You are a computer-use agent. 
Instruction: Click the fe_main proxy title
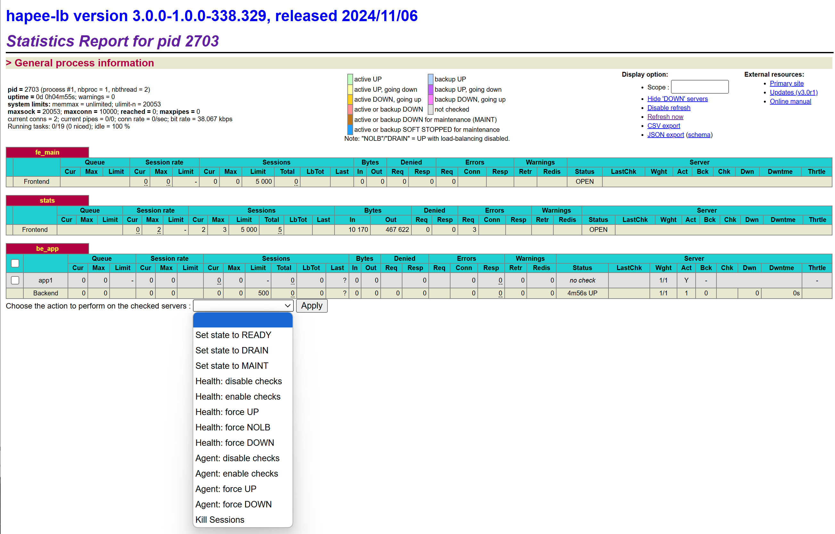tap(47, 152)
